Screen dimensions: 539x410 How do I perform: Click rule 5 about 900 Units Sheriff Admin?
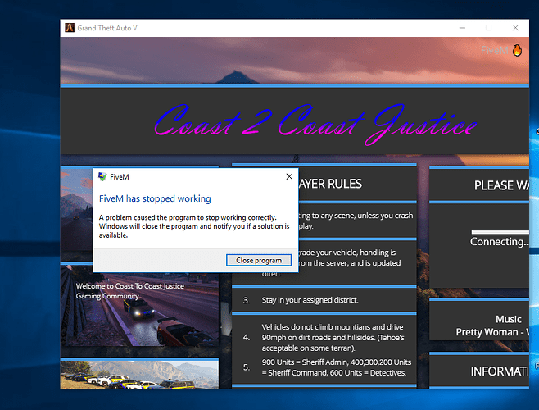pyautogui.click(x=337, y=367)
